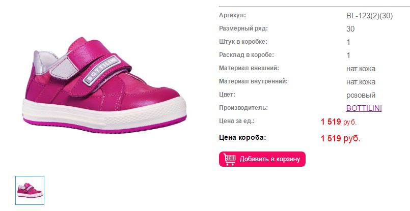Click the BOTTILINI logo tag on the shoe strap
This screenshot has height=211, width=410.
102,71
